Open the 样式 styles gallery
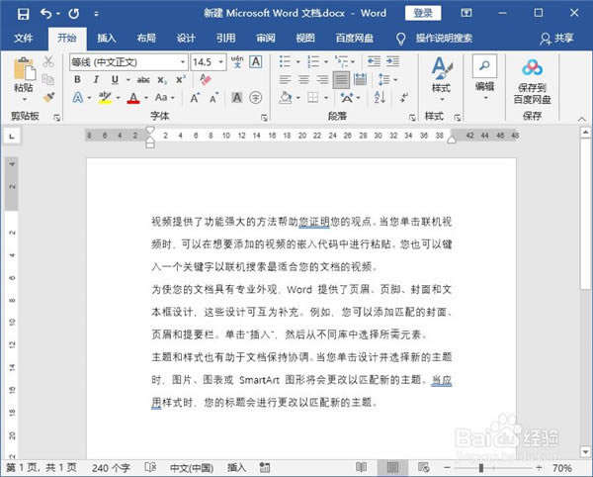Screen dimensions: 593x477 coord(442,79)
